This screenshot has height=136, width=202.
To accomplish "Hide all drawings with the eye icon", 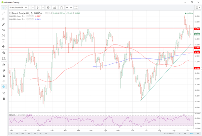I will pyautogui.click(x=4, y=81).
